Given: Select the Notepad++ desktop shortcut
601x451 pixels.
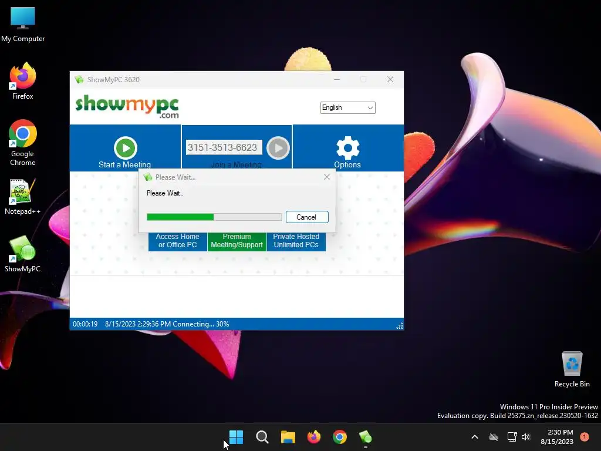Looking at the screenshot, I should tap(23, 197).
